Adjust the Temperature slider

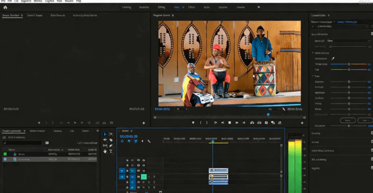349,64
